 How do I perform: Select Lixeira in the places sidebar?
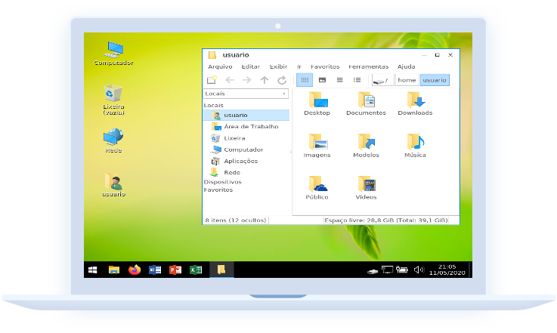pyautogui.click(x=234, y=138)
